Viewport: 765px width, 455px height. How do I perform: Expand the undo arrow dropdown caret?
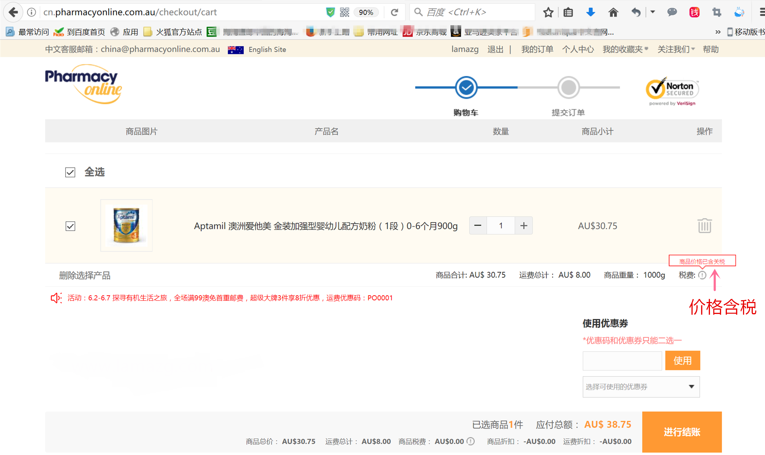coord(653,12)
